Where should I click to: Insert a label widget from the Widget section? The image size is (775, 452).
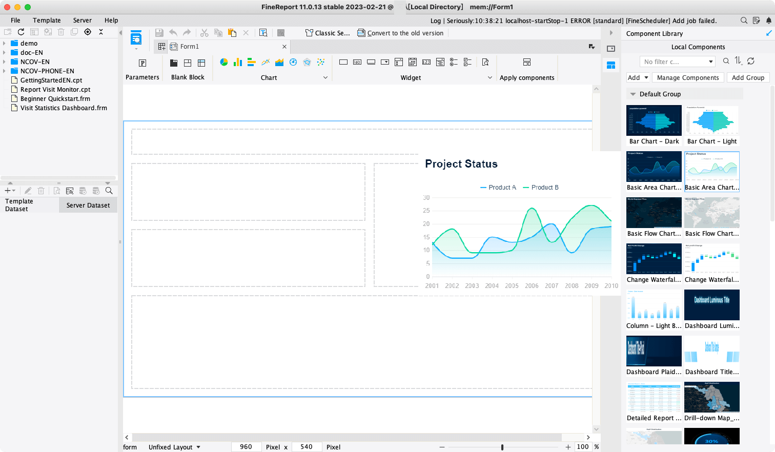357,61
